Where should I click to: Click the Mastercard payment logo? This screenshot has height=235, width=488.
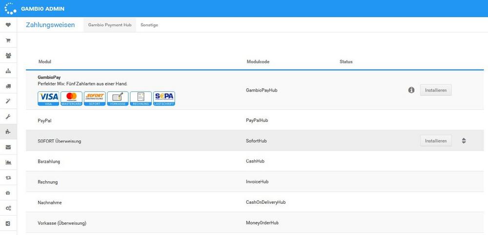pos(72,98)
